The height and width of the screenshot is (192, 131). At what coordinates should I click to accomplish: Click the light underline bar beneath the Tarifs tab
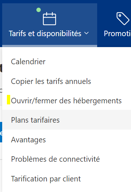coord(49,46)
